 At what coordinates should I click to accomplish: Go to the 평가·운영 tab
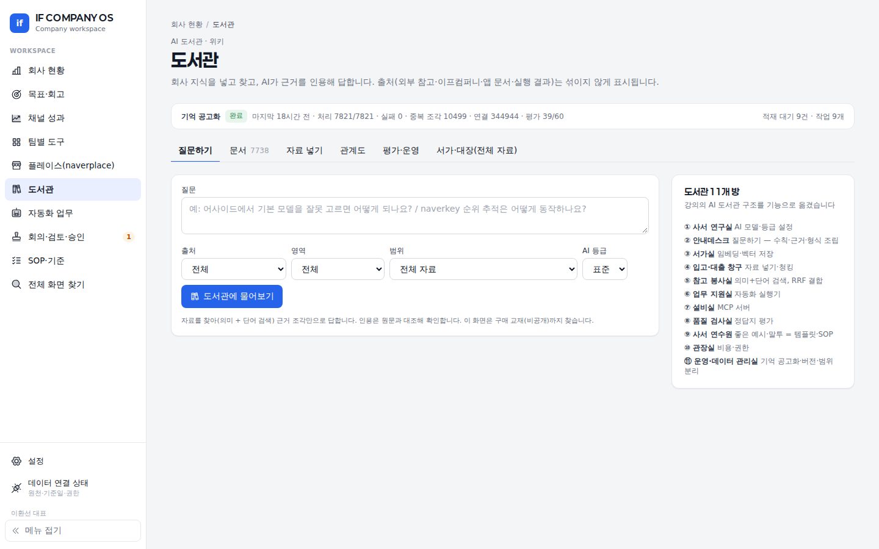(x=401, y=151)
